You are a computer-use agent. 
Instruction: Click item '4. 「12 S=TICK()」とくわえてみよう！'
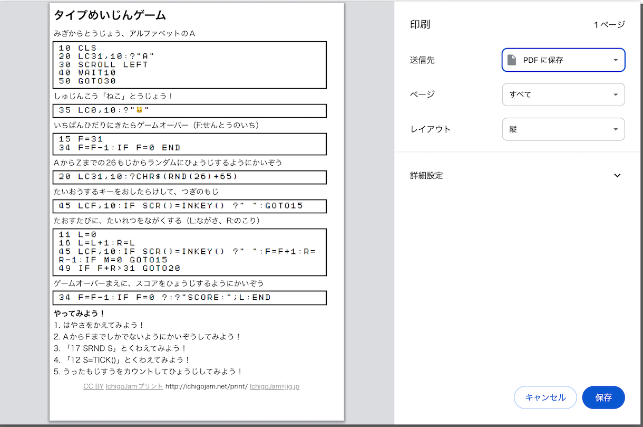tap(122, 360)
